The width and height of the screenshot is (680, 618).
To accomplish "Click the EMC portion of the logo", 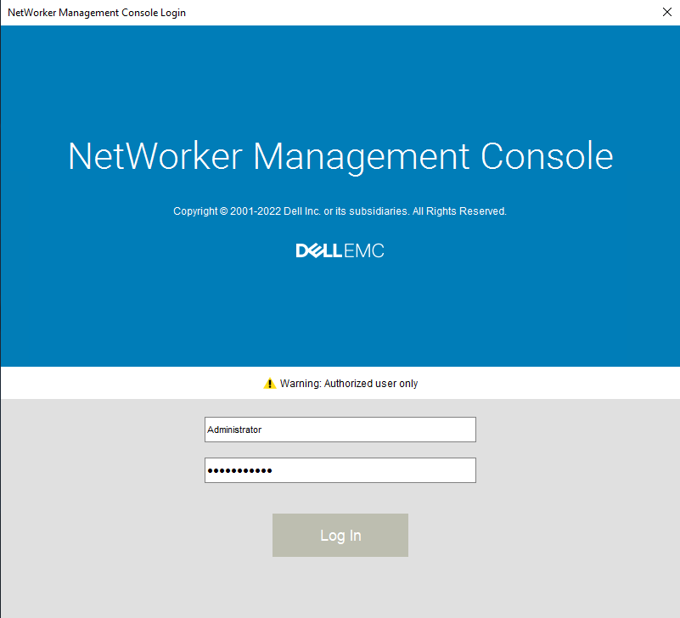I will pos(367,250).
